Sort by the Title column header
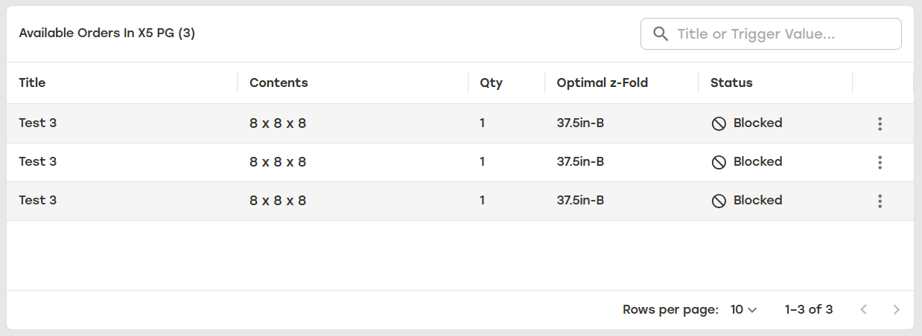Viewport: 922px width, 336px height. (x=32, y=83)
